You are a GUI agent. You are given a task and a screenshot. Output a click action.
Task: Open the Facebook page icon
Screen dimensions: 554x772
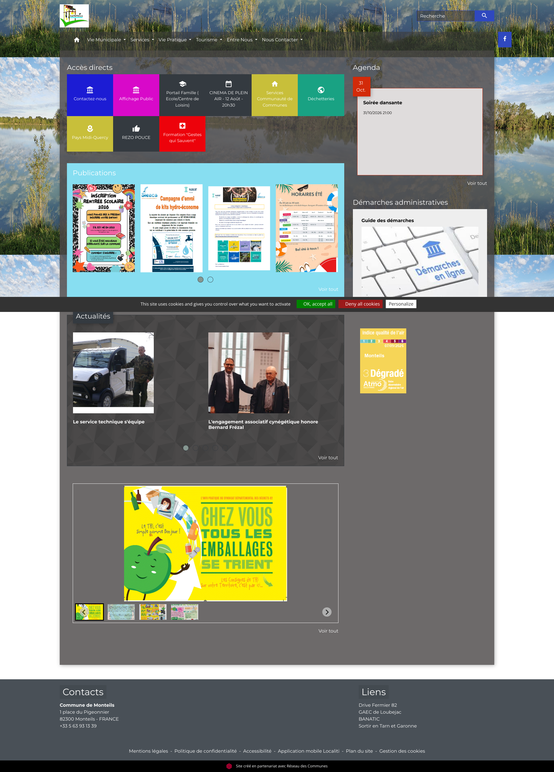pos(505,39)
